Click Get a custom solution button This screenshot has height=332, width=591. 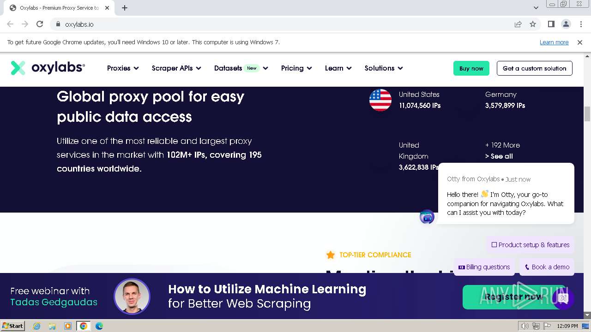click(535, 68)
